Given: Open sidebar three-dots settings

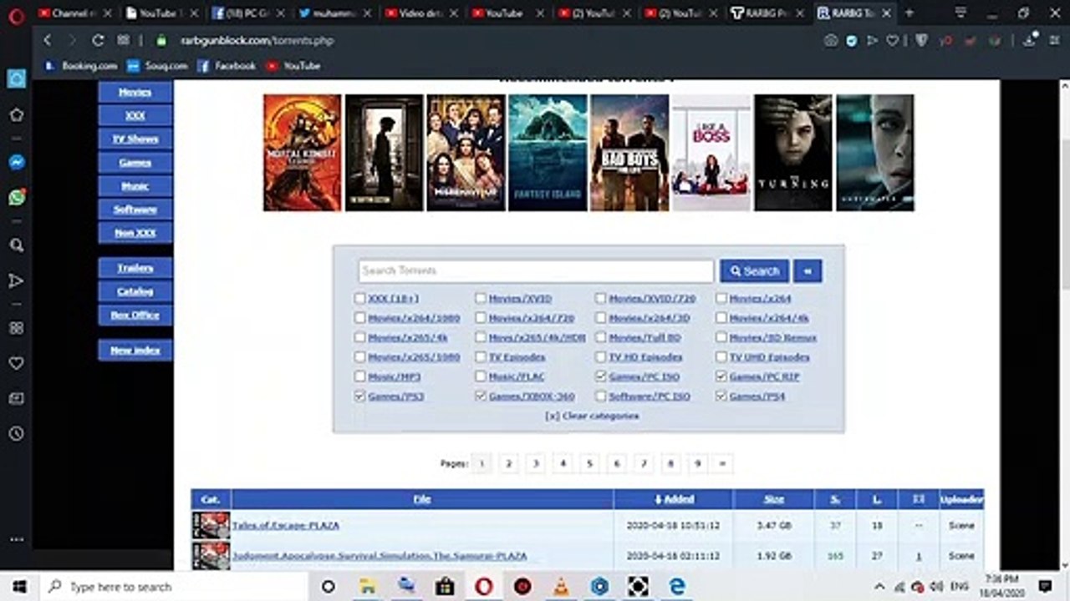Looking at the screenshot, I should point(16,540).
